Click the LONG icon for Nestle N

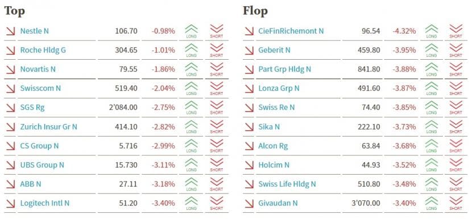point(192,31)
